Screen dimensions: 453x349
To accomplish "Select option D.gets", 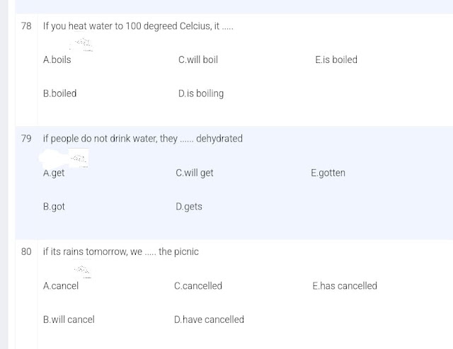I will tap(189, 207).
